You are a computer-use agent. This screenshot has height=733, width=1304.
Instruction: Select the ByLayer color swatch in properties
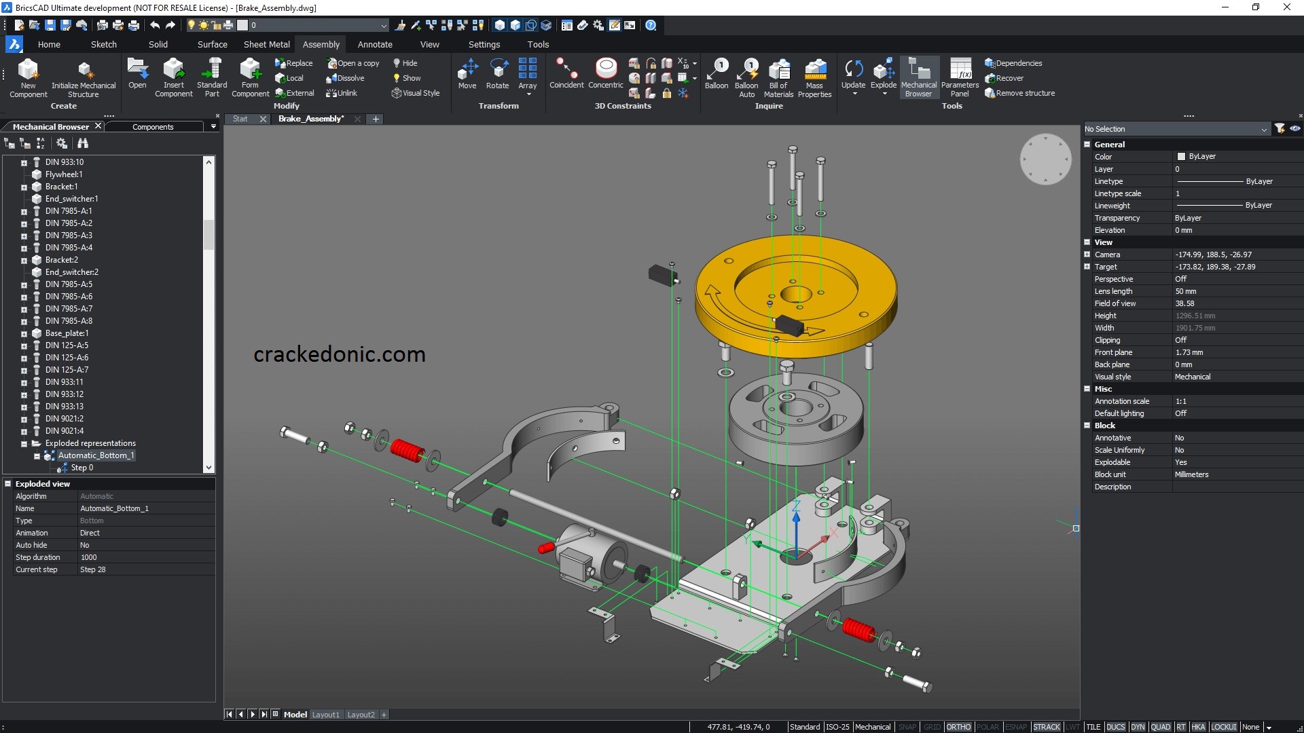point(1181,155)
